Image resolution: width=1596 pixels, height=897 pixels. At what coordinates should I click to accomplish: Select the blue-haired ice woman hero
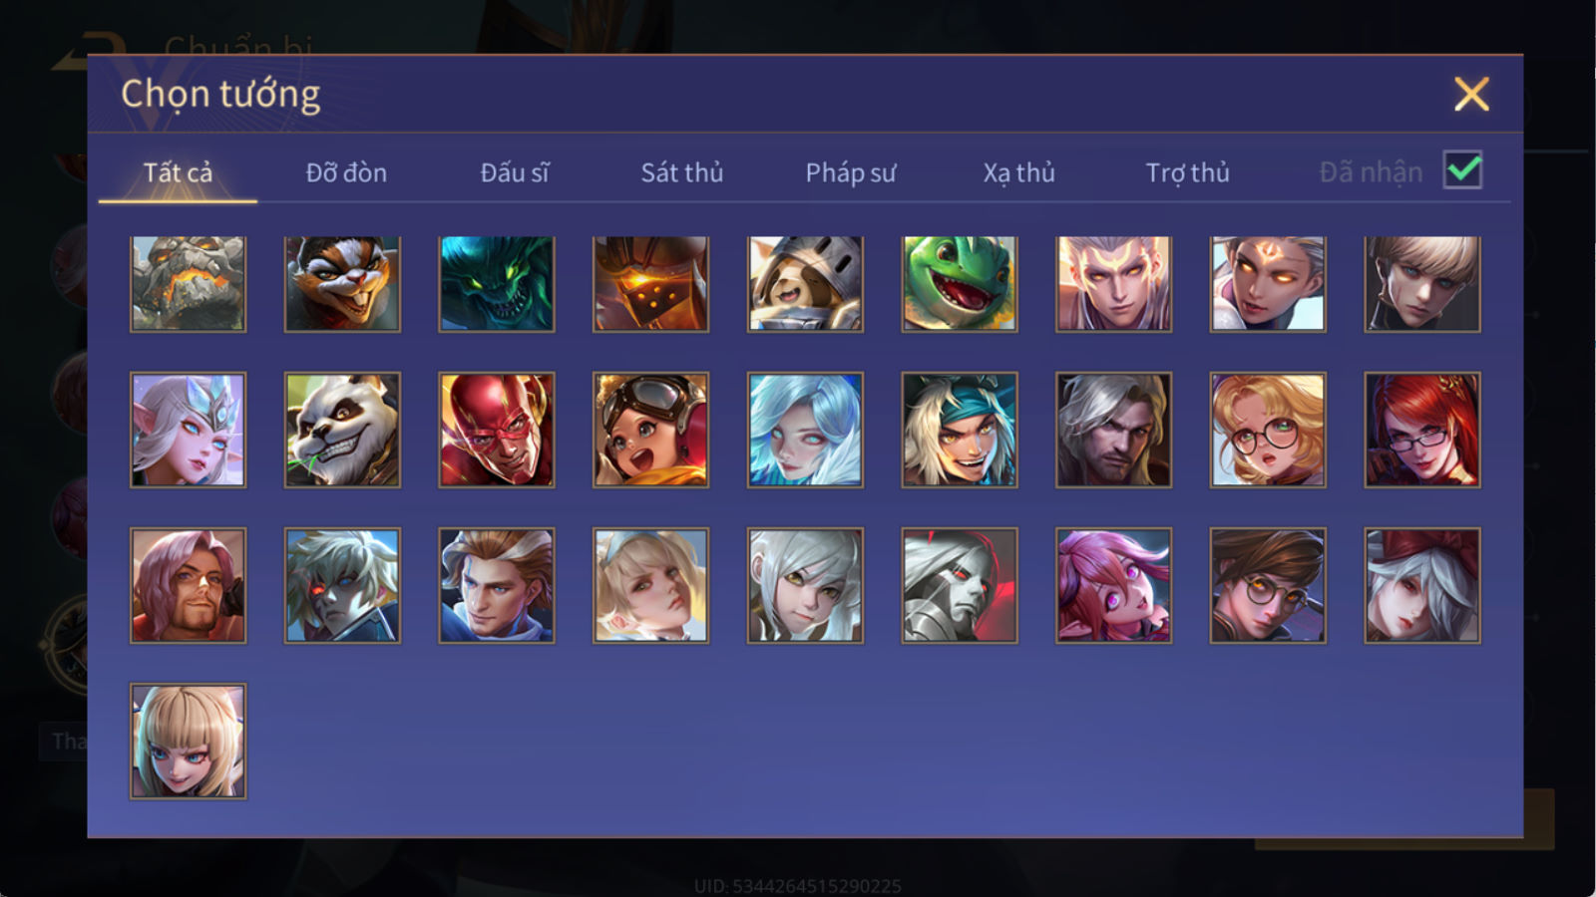pos(805,430)
